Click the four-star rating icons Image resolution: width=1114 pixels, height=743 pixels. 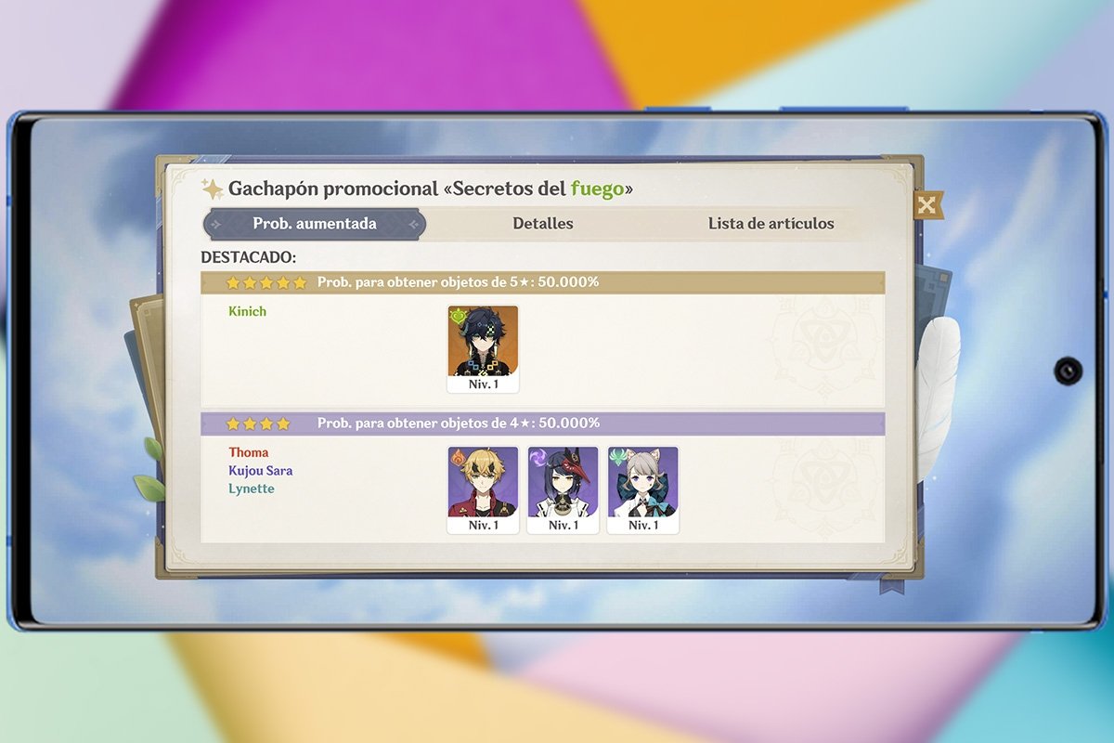pyautogui.click(x=258, y=424)
